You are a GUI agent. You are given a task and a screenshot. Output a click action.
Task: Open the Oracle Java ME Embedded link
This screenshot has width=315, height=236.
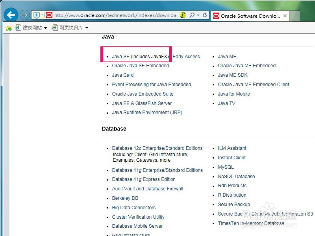tap(247, 66)
